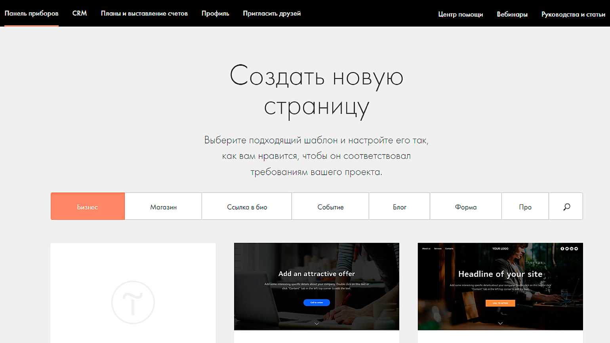Click Пригласить друзей link
The width and height of the screenshot is (610, 343).
point(272,13)
